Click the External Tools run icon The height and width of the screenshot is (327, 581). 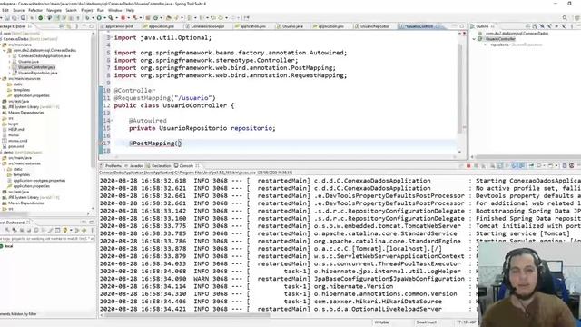coord(111,18)
